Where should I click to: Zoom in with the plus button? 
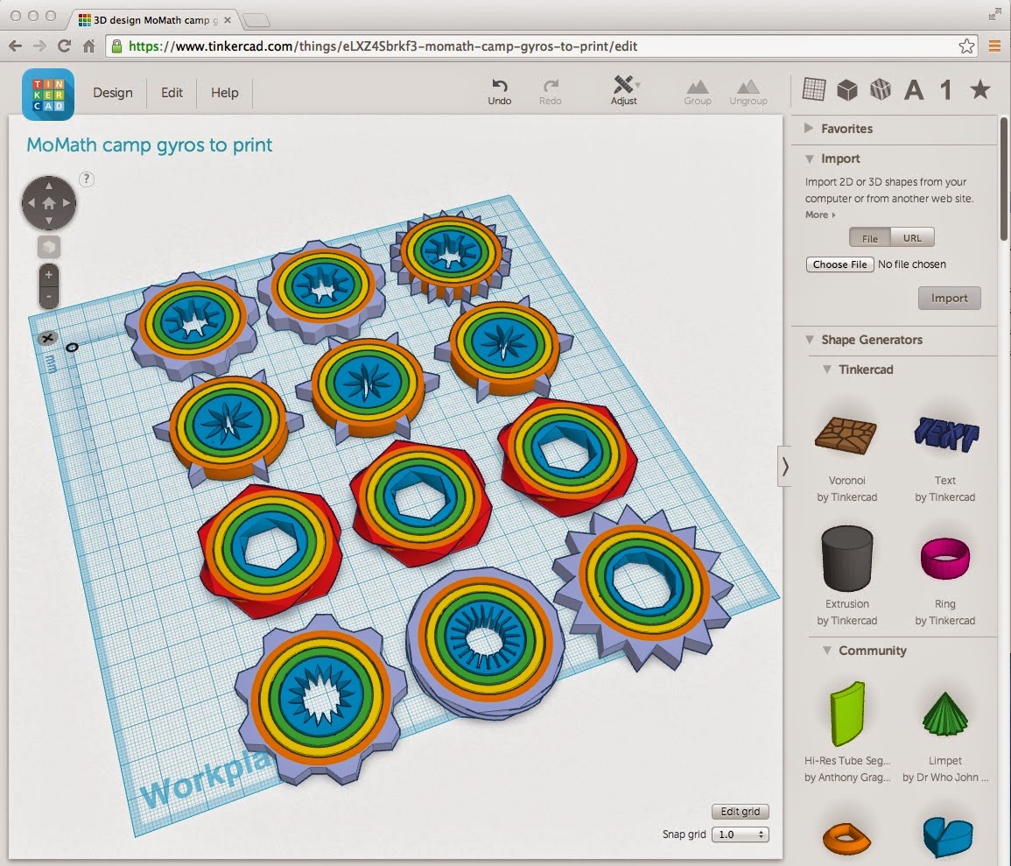pyautogui.click(x=49, y=275)
